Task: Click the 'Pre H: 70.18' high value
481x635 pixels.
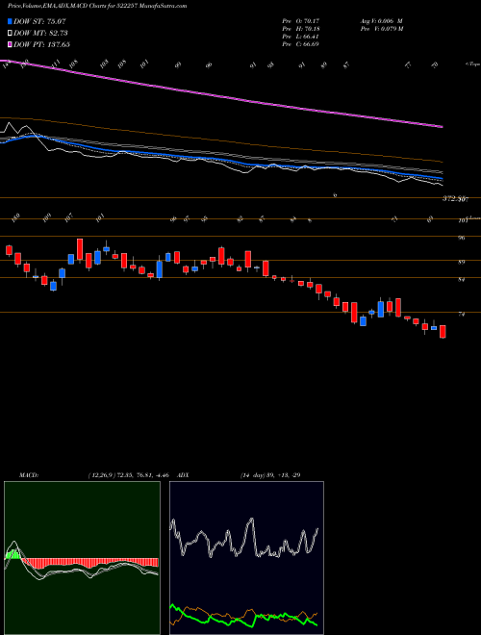Action: tap(301, 29)
